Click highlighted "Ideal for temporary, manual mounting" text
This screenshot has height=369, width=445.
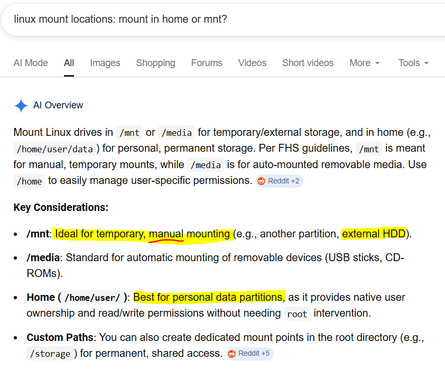pos(143,234)
